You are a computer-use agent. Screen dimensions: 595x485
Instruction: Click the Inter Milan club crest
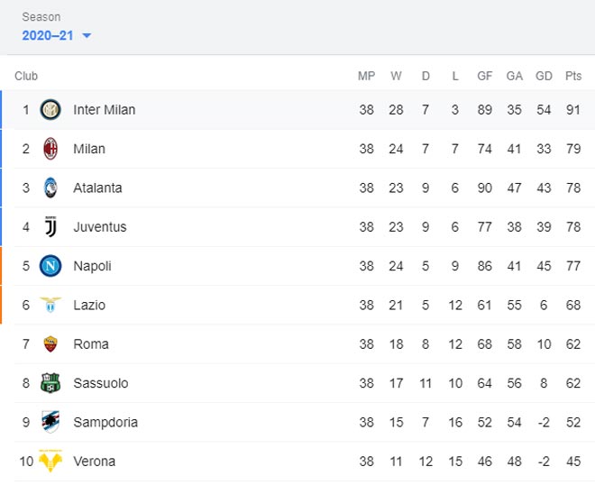(x=50, y=110)
